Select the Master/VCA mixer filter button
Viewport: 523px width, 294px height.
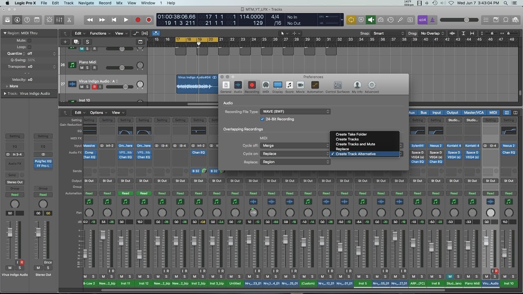tap(473, 113)
